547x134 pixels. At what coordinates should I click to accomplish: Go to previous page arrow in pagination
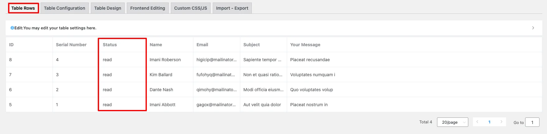(477, 122)
